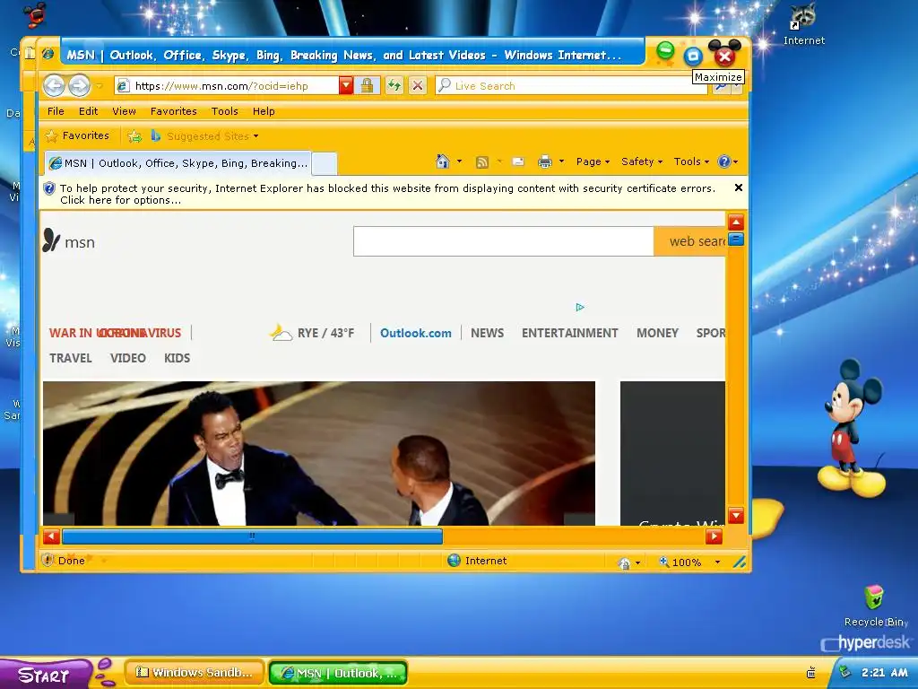This screenshot has width=918, height=689.
Task: Open the MONEY navigation link
Action: 657,334
